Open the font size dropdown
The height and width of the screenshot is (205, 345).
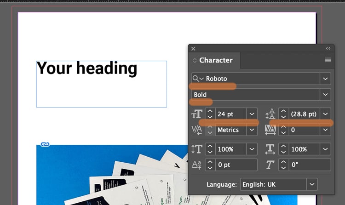coord(252,114)
